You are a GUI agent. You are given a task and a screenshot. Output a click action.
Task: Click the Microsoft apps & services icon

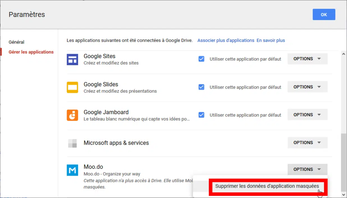[x=72, y=143]
